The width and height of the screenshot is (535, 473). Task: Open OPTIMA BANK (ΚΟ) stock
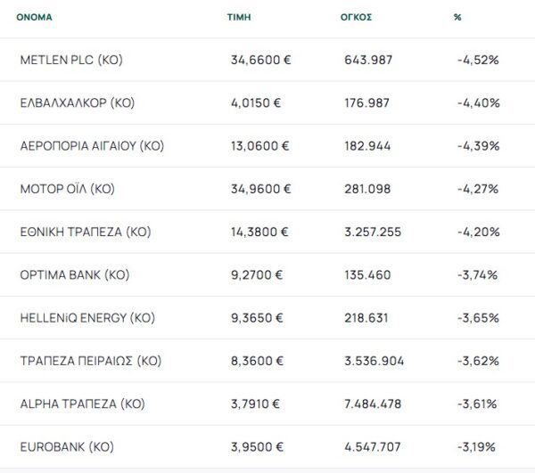pyautogui.click(x=75, y=274)
